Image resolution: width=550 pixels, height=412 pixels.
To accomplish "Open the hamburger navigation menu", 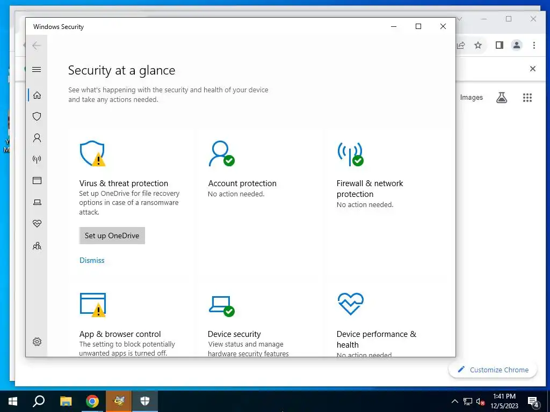I will pyautogui.click(x=37, y=69).
